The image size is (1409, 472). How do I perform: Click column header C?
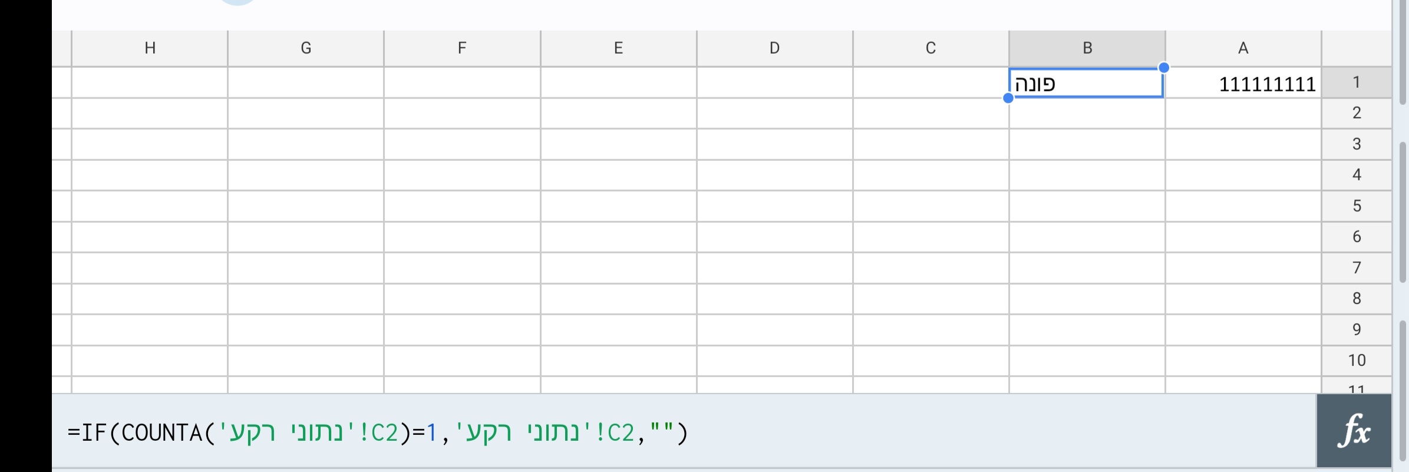[930, 48]
